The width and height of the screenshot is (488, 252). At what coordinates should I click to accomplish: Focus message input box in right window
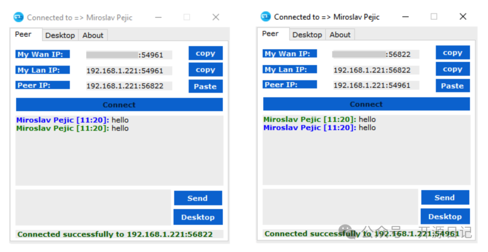340,207
